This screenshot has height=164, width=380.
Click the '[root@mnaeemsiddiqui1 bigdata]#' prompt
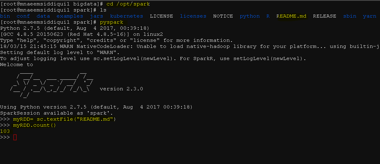[52, 4]
